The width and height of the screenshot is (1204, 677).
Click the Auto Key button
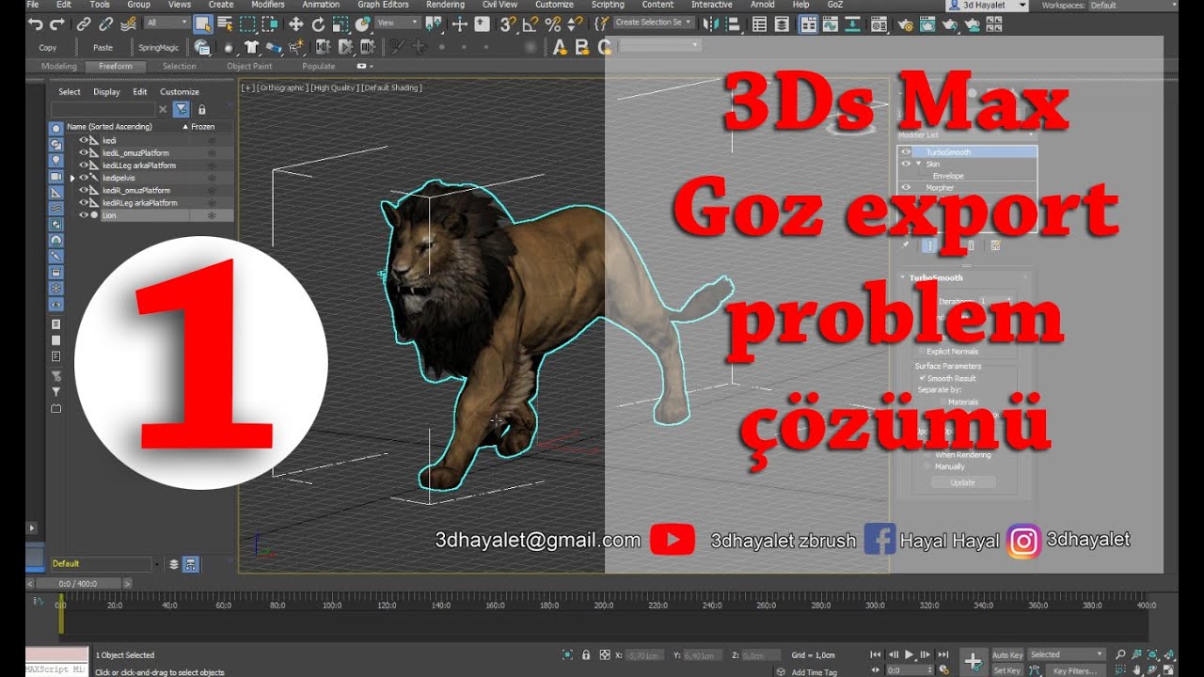point(1007,654)
